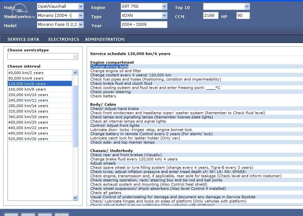Select the 240,000 km/12 years interval
The height and width of the screenshot is (216, 303).
pos(40,100)
